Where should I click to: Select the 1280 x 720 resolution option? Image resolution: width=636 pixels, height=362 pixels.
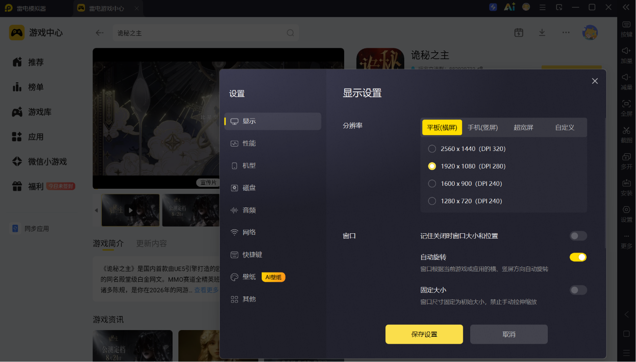[465, 201]
